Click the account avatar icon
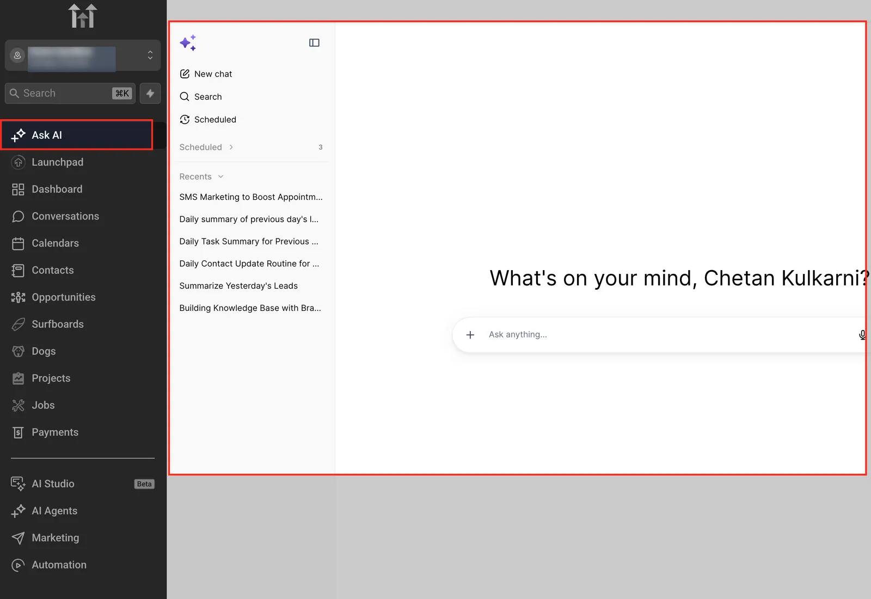 17,56
